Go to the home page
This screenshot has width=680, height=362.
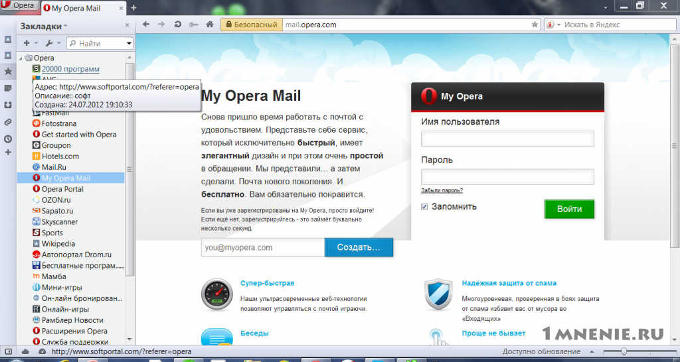pos(210,25)
